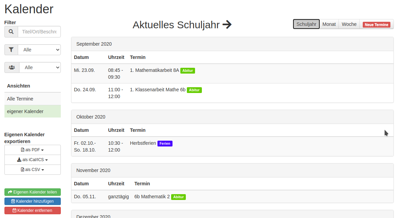Click Abitur tag on 6b Mathematik 2
Viewport: 401px width, 218px height.
point(178,197)
